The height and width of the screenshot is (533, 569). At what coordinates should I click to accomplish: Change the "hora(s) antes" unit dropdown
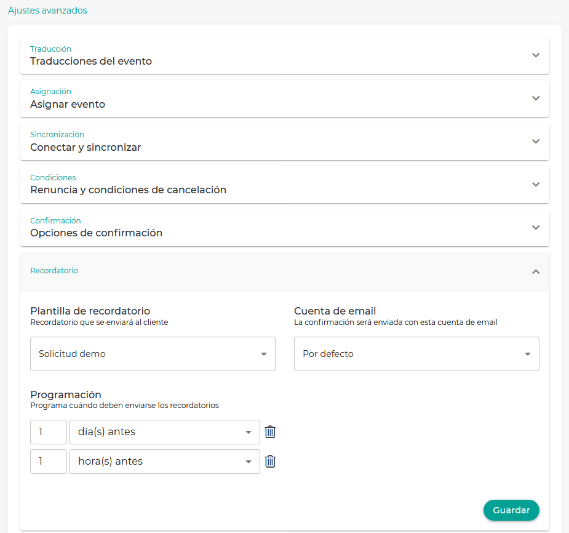coord(165,462)
